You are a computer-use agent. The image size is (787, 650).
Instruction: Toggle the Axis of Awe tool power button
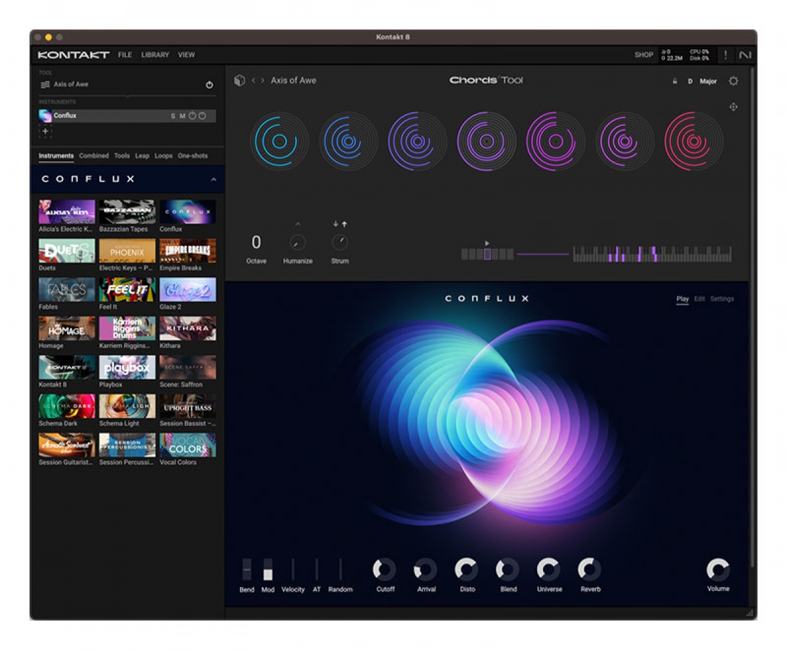[209, 85]
